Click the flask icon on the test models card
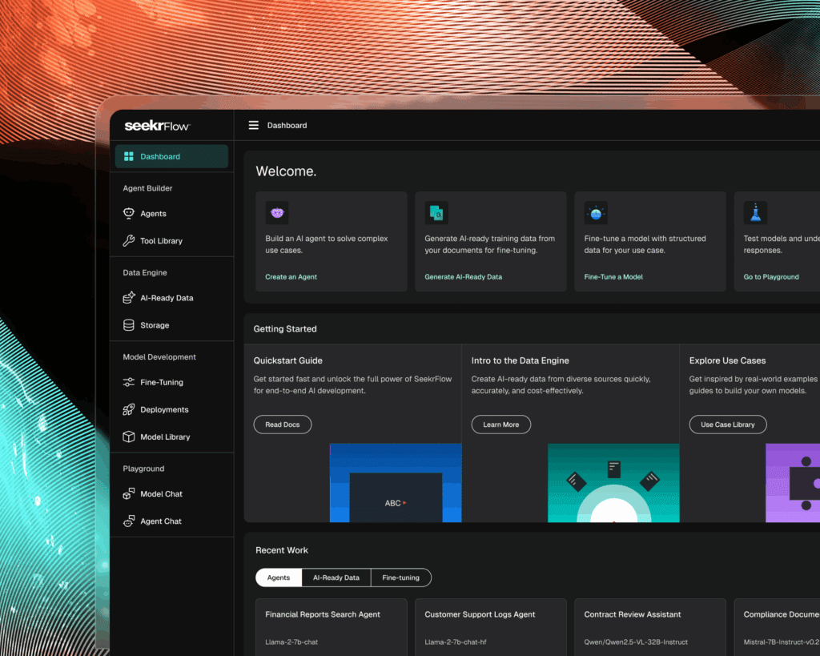The height and width of the screenshot is (656, 820). 754,211
